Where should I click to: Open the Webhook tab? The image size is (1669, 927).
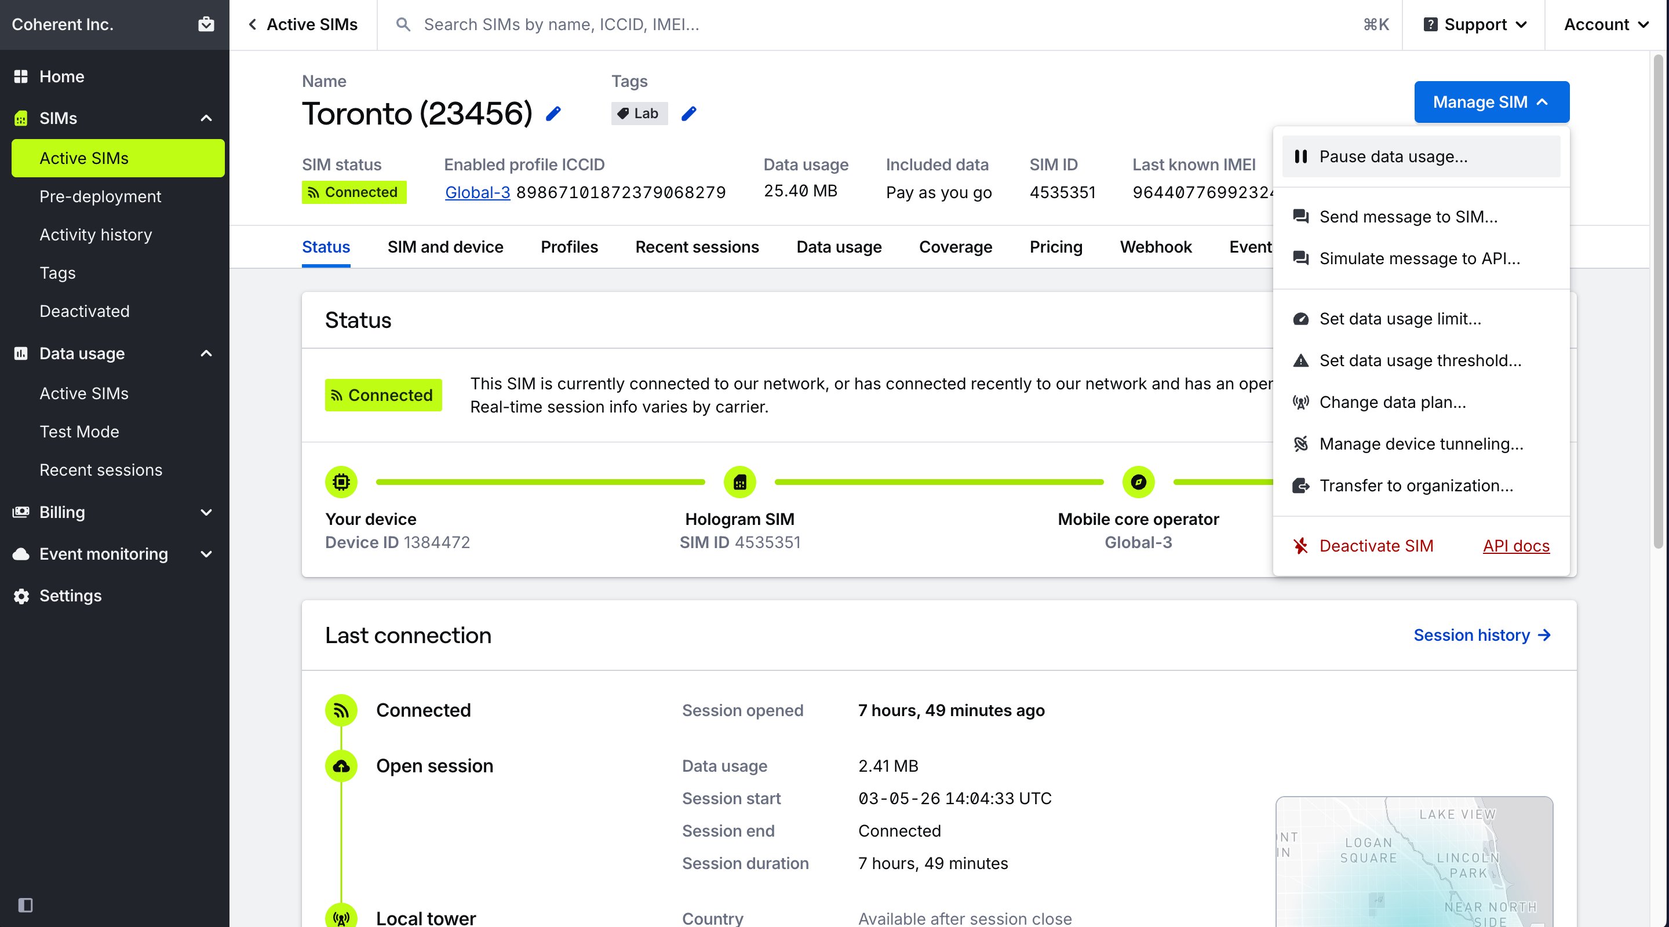(1155, 247)
